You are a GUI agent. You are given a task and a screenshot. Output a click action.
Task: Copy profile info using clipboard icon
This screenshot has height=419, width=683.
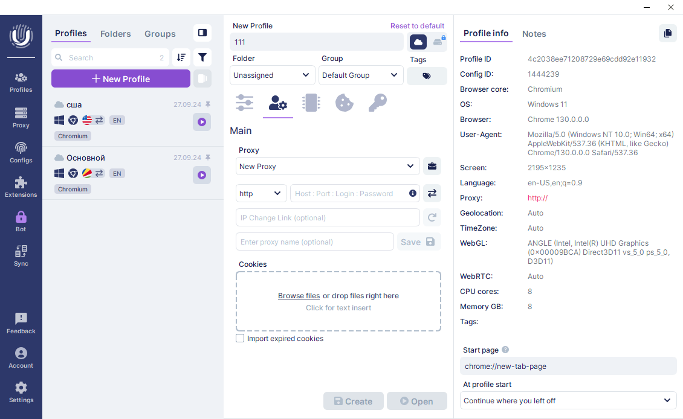[x=667, y=33]
